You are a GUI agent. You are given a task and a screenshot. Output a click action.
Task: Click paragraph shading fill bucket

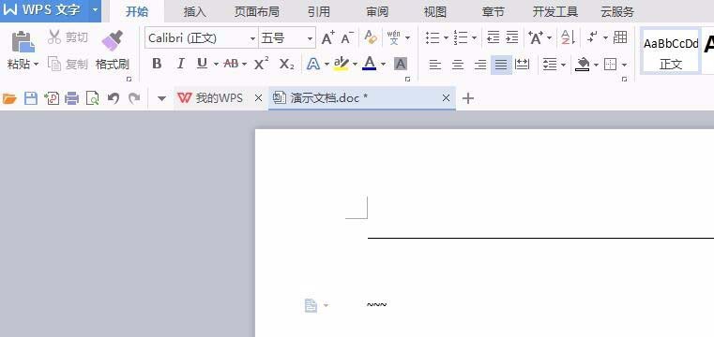[583, 65]
